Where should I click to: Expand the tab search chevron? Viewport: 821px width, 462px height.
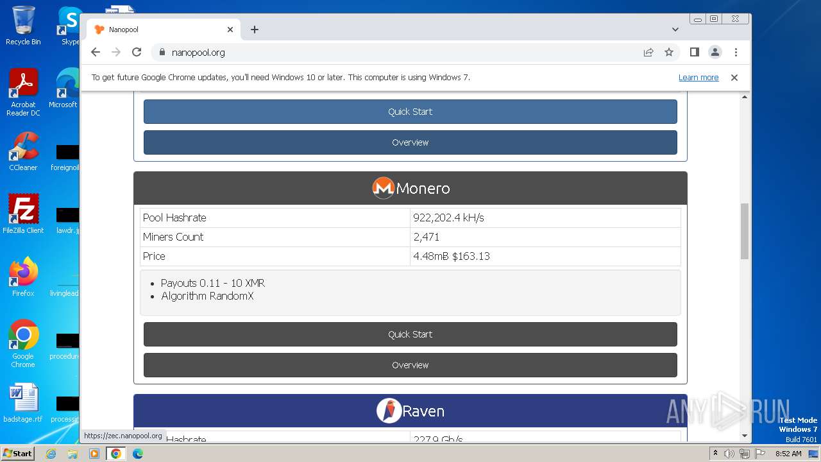675,30
